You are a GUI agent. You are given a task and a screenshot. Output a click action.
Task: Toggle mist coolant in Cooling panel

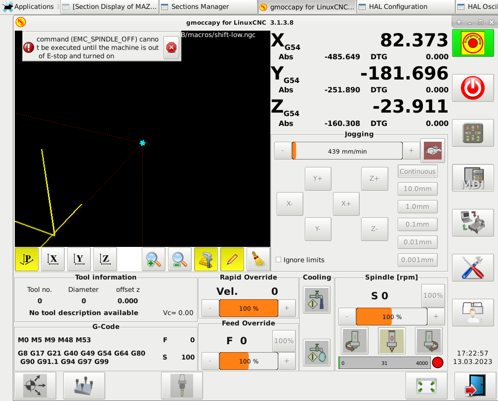pyautogui.click(x=317, y=353)
